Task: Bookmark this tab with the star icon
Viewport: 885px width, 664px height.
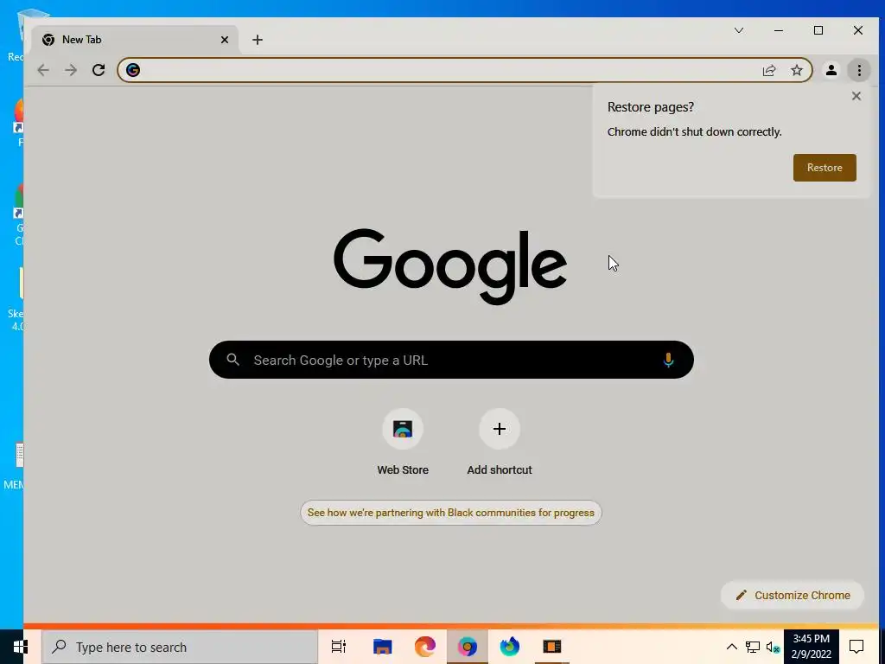Action: coord(796,70)
